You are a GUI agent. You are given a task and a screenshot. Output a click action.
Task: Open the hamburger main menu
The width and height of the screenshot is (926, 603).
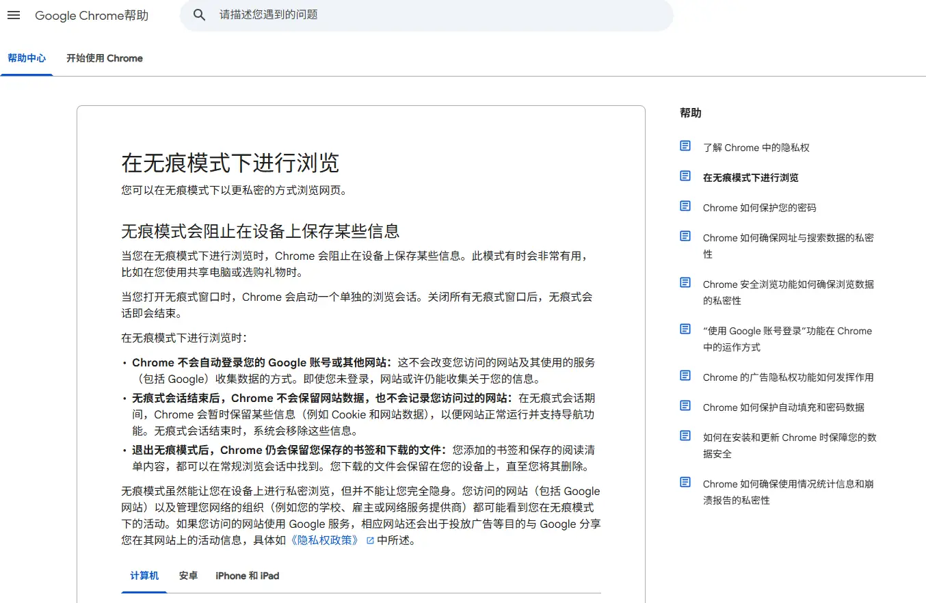coord(14,15)
